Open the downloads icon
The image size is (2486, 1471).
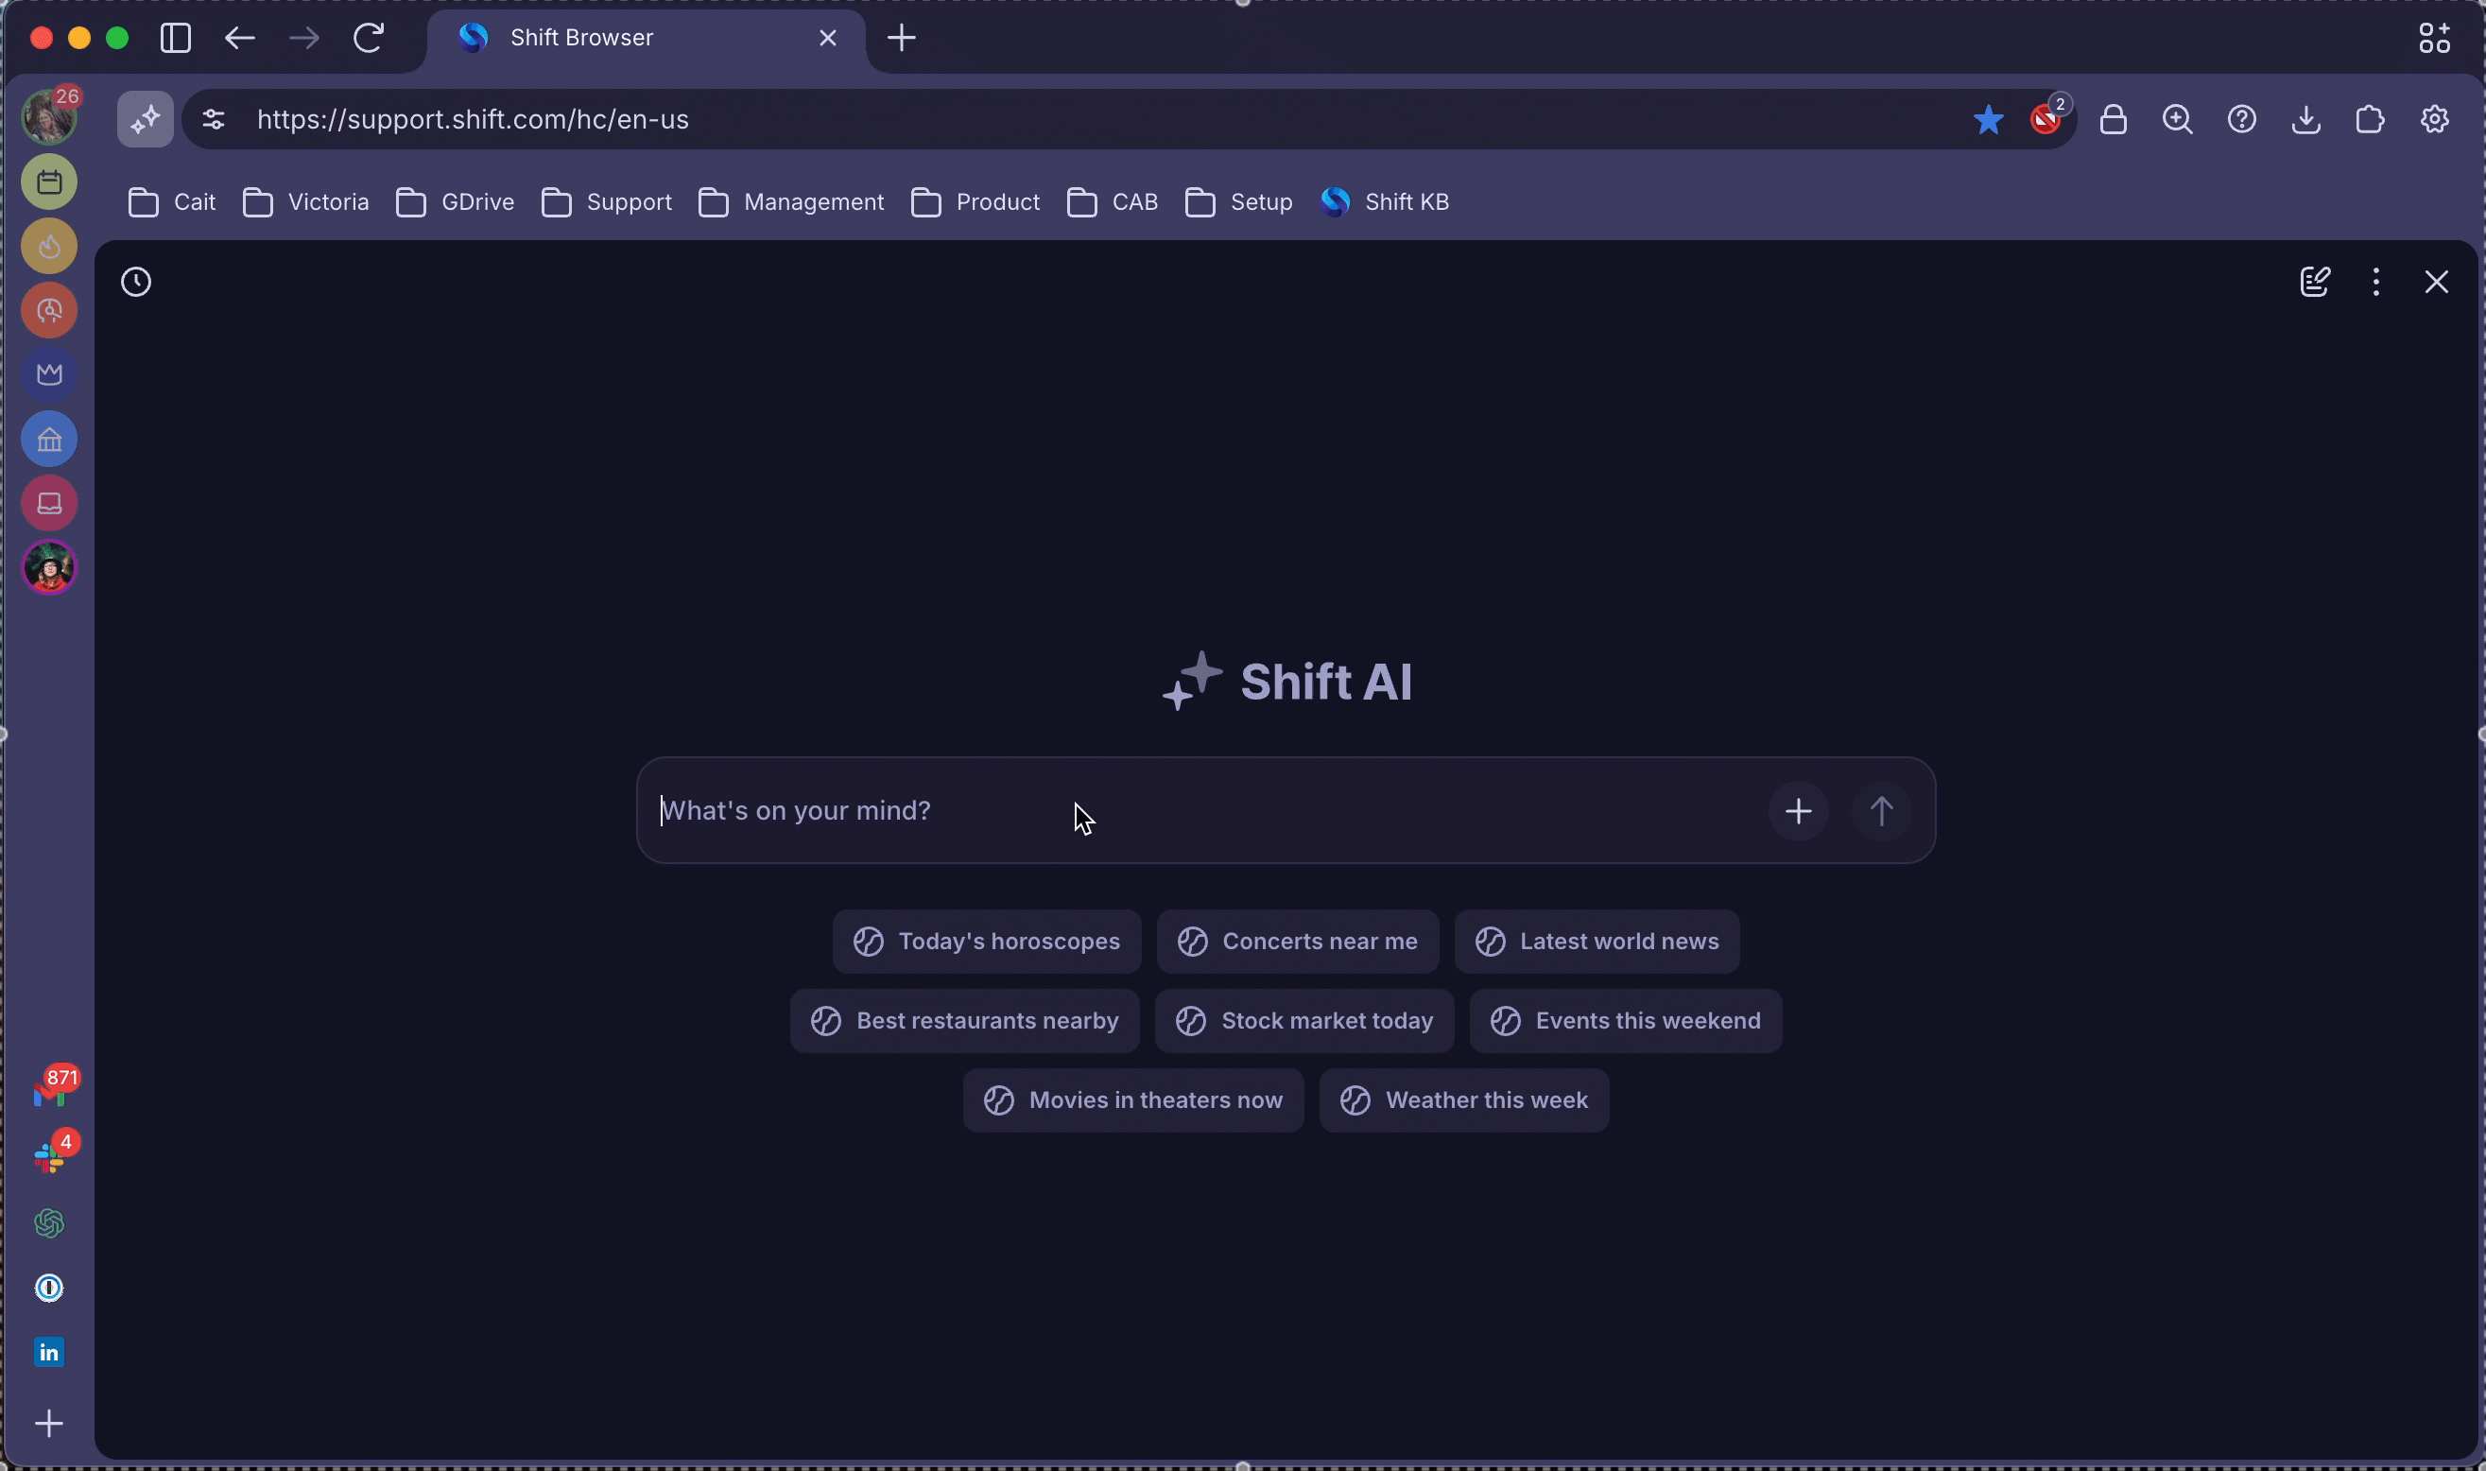2306,119
